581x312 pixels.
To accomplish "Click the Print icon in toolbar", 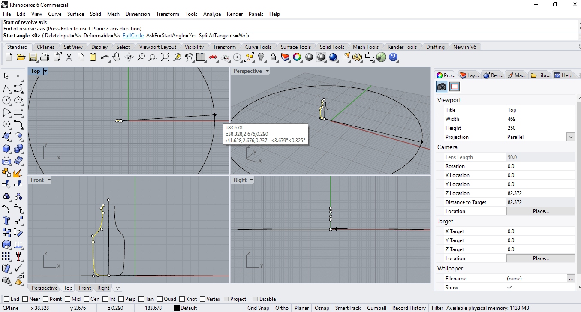I will [x=45, y=57].
